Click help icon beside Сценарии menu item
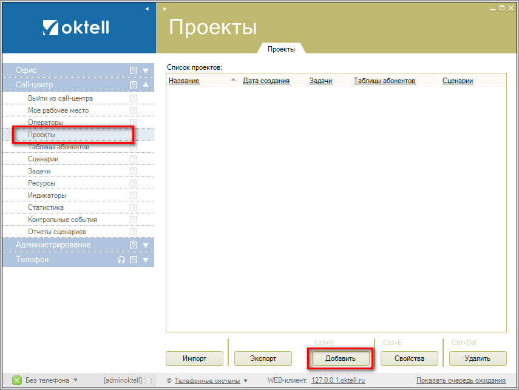 [x=134, y=159]
